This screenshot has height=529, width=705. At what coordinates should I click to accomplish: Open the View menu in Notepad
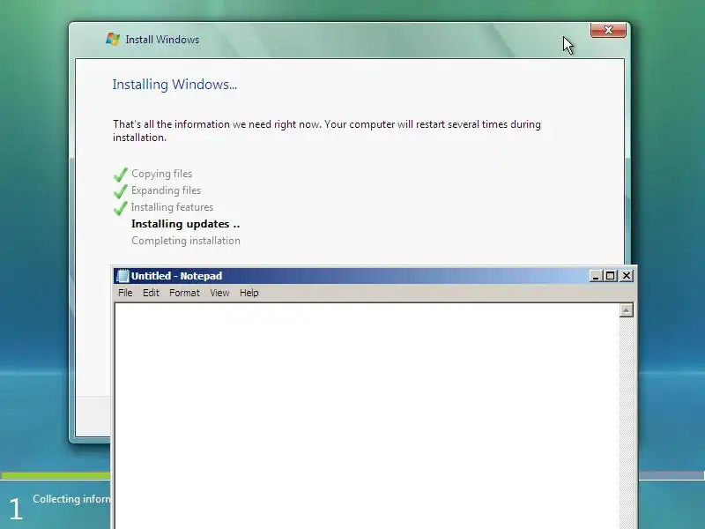pos(219,293)
